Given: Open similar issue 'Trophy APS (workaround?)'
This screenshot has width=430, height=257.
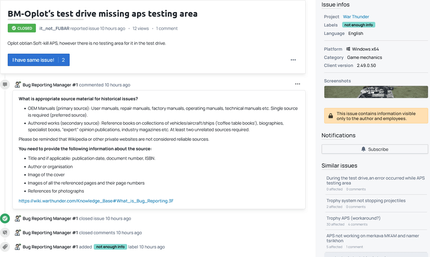Looking at the screenshot, I should tap(353, 218).
